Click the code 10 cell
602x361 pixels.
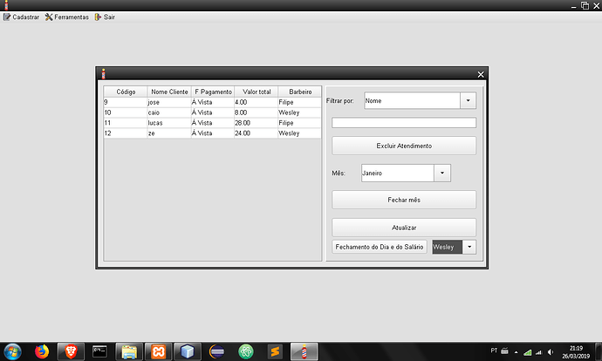126,112
